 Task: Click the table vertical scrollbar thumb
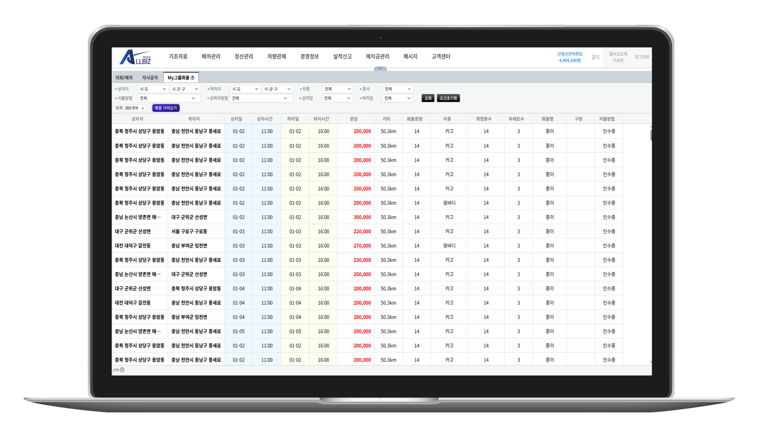651,135
